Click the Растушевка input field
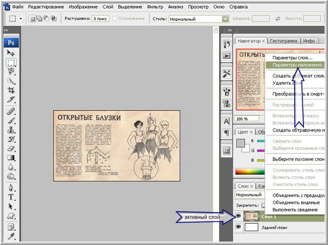The width and height of the screenshot is (328, 245). [100, 19]
